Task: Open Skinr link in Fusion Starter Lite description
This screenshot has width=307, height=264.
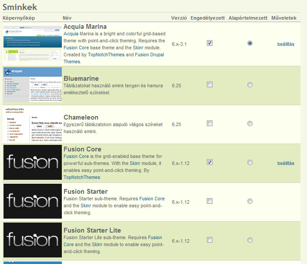Action: [x=97, y=245]
